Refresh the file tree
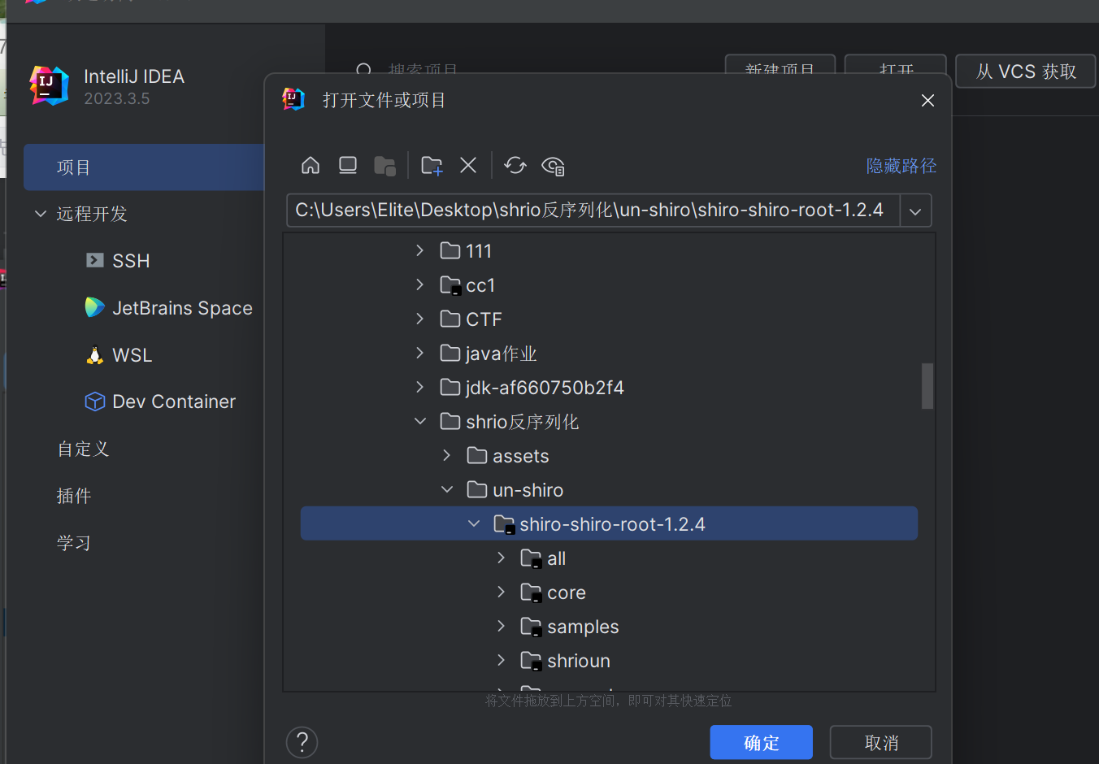The height and width of the screenshot is (764, 1099). coord(515,166)
